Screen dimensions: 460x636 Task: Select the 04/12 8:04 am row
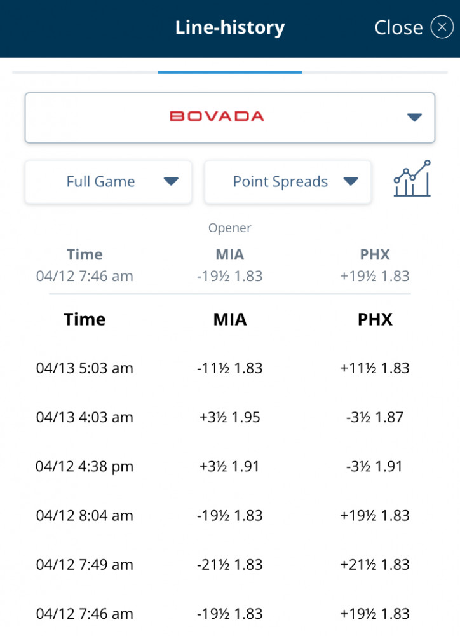click(x=230, y=516)
